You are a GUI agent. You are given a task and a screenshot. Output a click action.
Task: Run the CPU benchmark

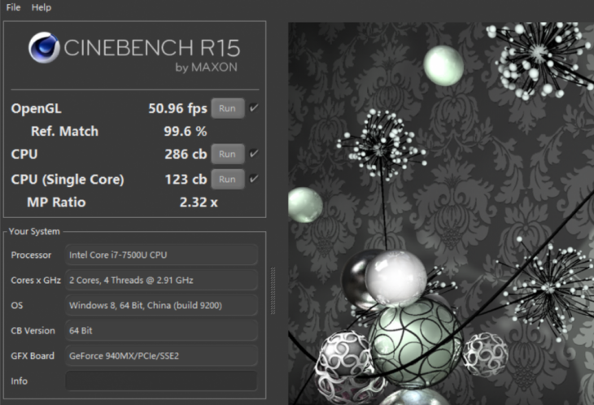click(x=227, y=154)
